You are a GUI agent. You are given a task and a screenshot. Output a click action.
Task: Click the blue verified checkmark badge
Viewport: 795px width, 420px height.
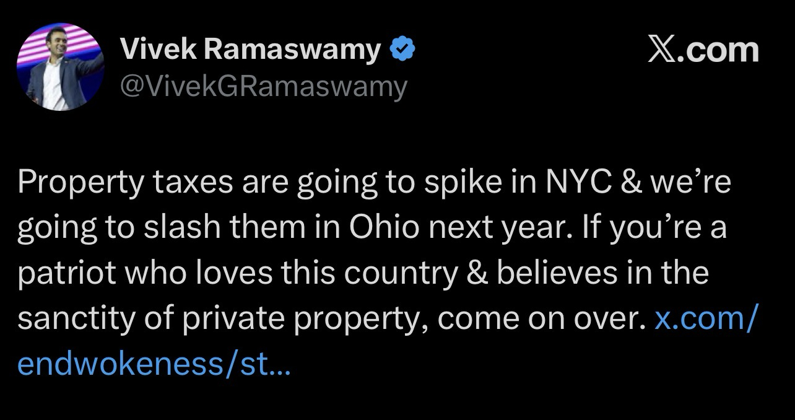pos(402,50)
